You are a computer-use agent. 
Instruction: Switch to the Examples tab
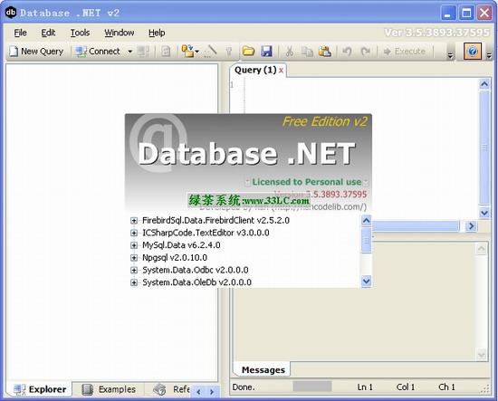pos(109,389)
